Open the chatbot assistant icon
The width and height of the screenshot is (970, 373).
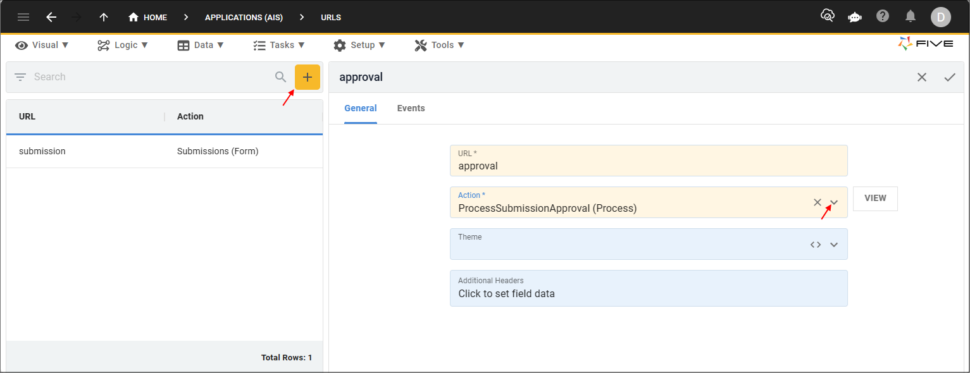point(855,16)
